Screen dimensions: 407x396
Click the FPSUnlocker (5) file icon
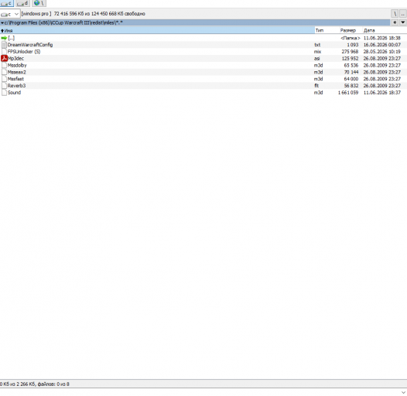(x=4, y=52)
